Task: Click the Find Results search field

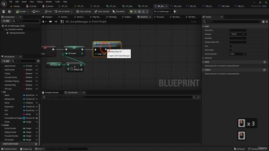Action: coord(118,97)
